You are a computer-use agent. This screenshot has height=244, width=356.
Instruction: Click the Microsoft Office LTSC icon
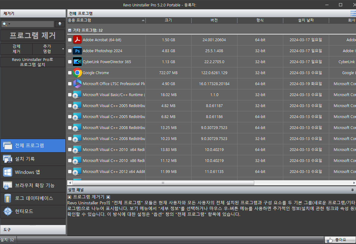[77, 84]
